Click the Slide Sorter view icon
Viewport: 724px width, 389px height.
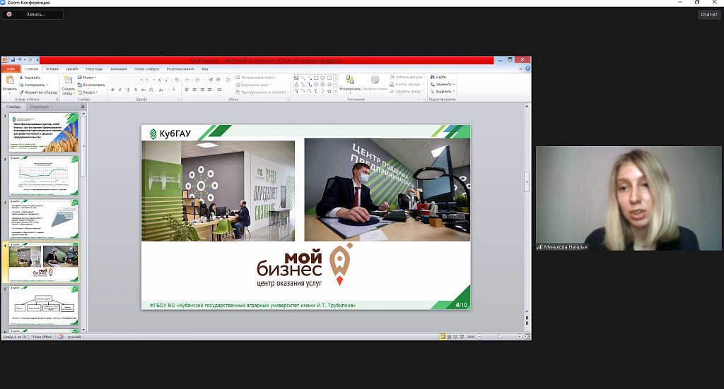[449, 337]
